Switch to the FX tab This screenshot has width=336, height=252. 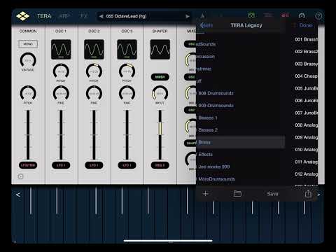(x=83, y=16)
